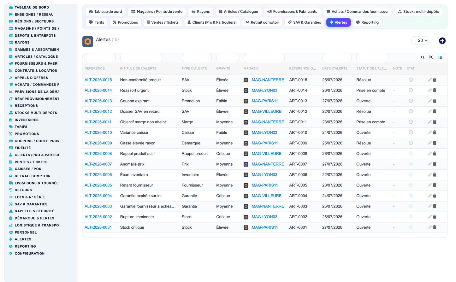Select the Alertes tab

pos(338,22)
